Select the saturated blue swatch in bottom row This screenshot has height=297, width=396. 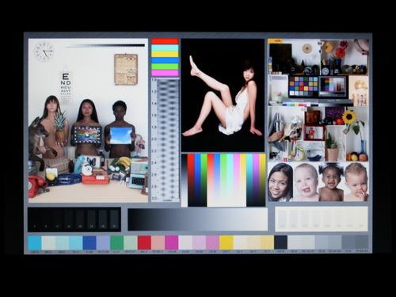89,242
